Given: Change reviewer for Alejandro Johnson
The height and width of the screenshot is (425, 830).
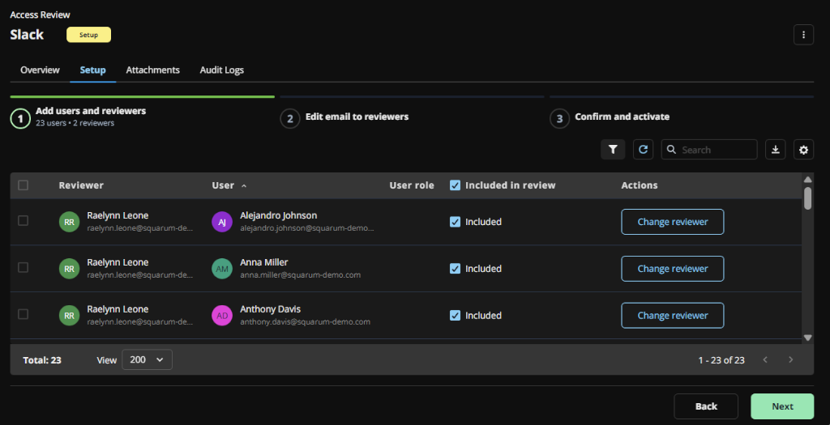Looking at the screenshot, I should point(672,222).
